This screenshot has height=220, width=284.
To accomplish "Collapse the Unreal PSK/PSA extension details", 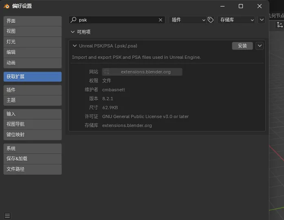I will point(75,46).
